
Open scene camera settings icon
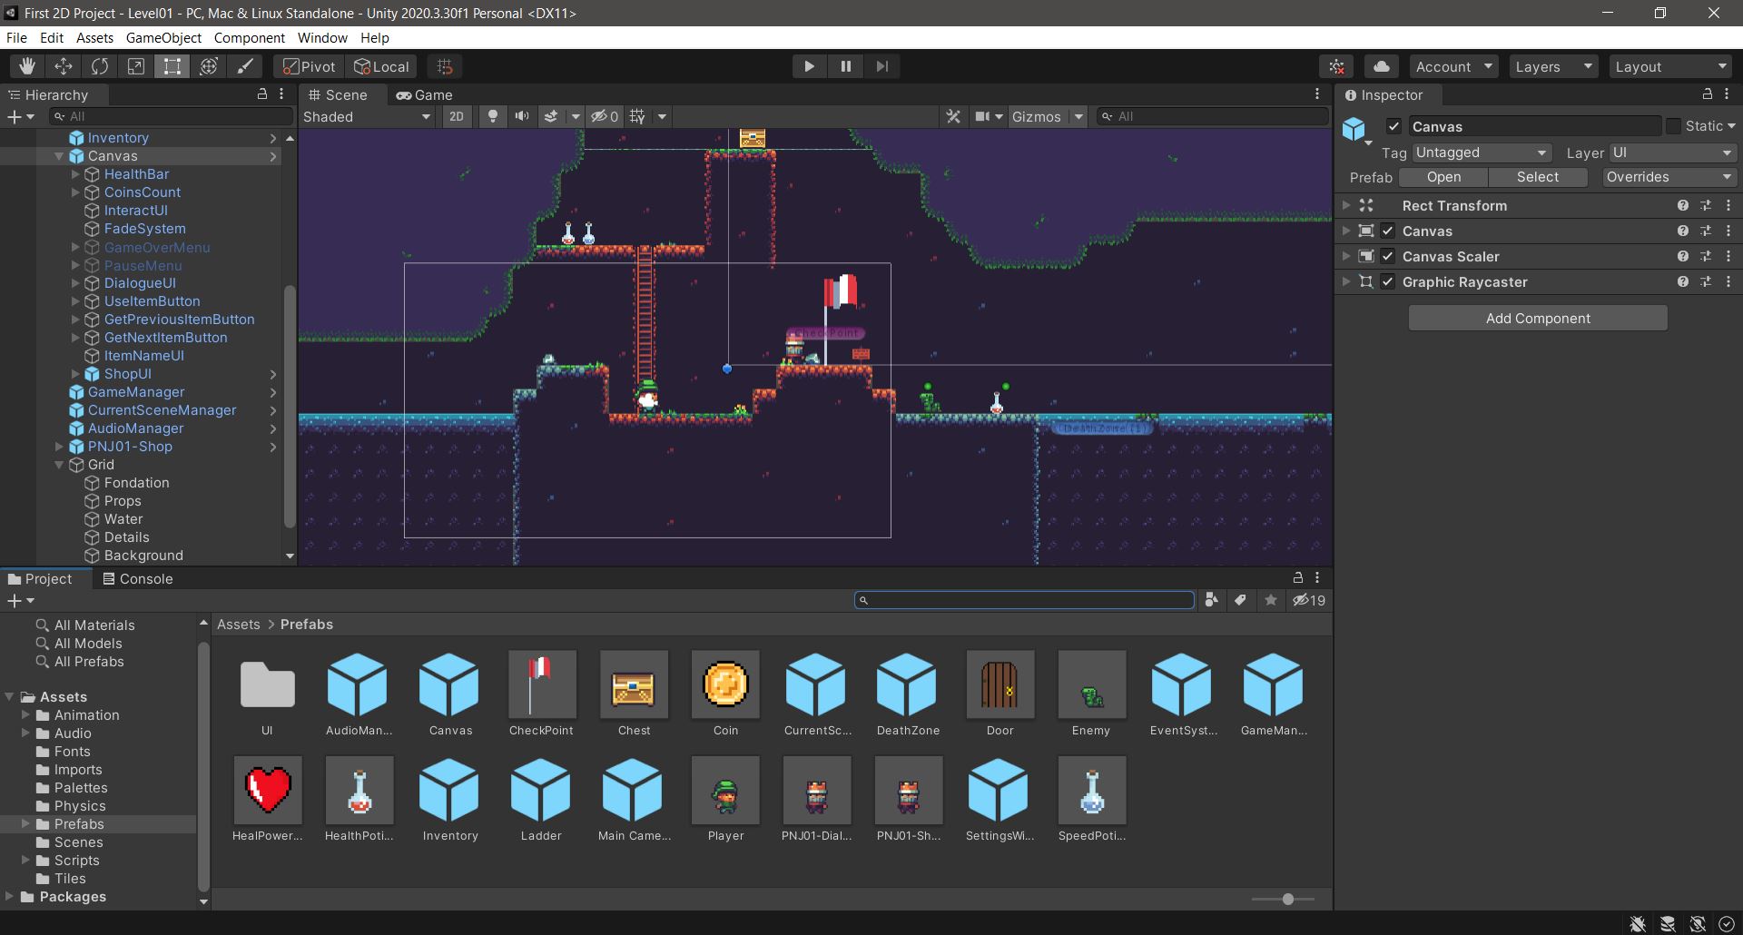(x=982, y=116)
